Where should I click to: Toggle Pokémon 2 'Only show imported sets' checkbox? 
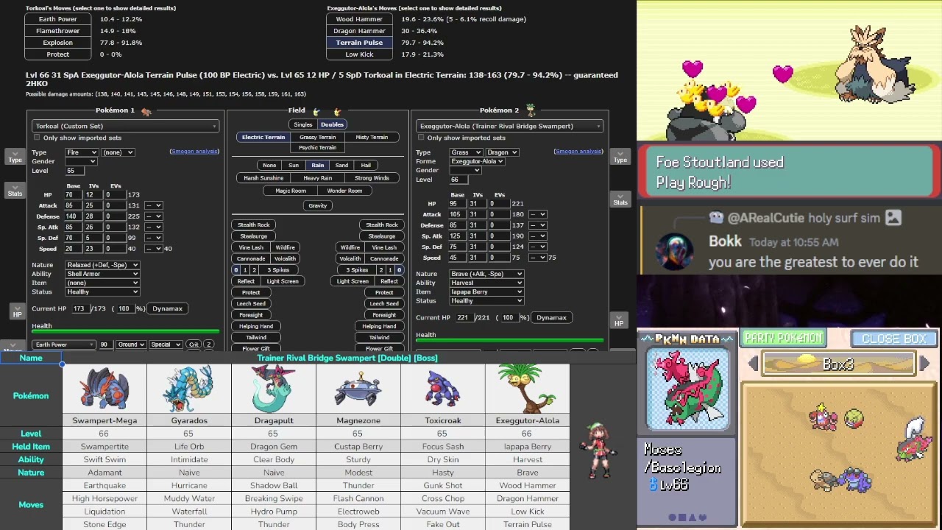[x=421, y=138]
